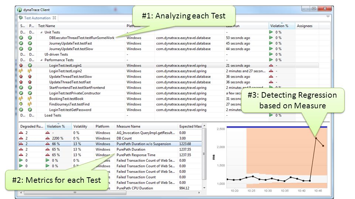Screen dimensions: 355x199
Task: Click red violation triangle in UpdateThreadTest.testSlow row
Action: (x=271, y=77)
